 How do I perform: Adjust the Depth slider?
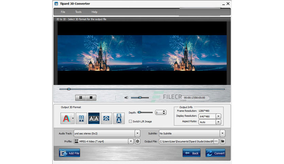tap(145, 112)
